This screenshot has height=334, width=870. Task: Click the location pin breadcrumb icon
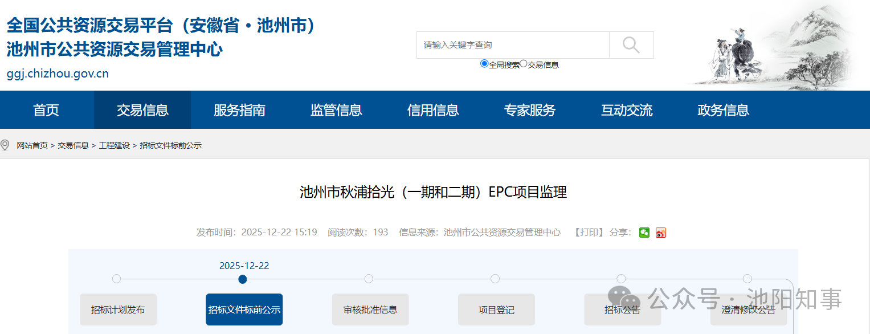point(6,145)
